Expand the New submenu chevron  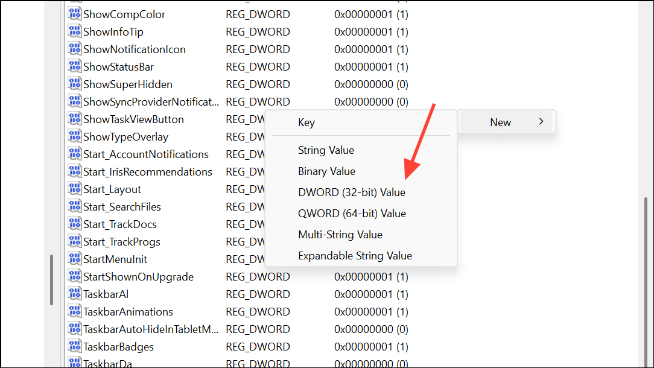[542, 122]
